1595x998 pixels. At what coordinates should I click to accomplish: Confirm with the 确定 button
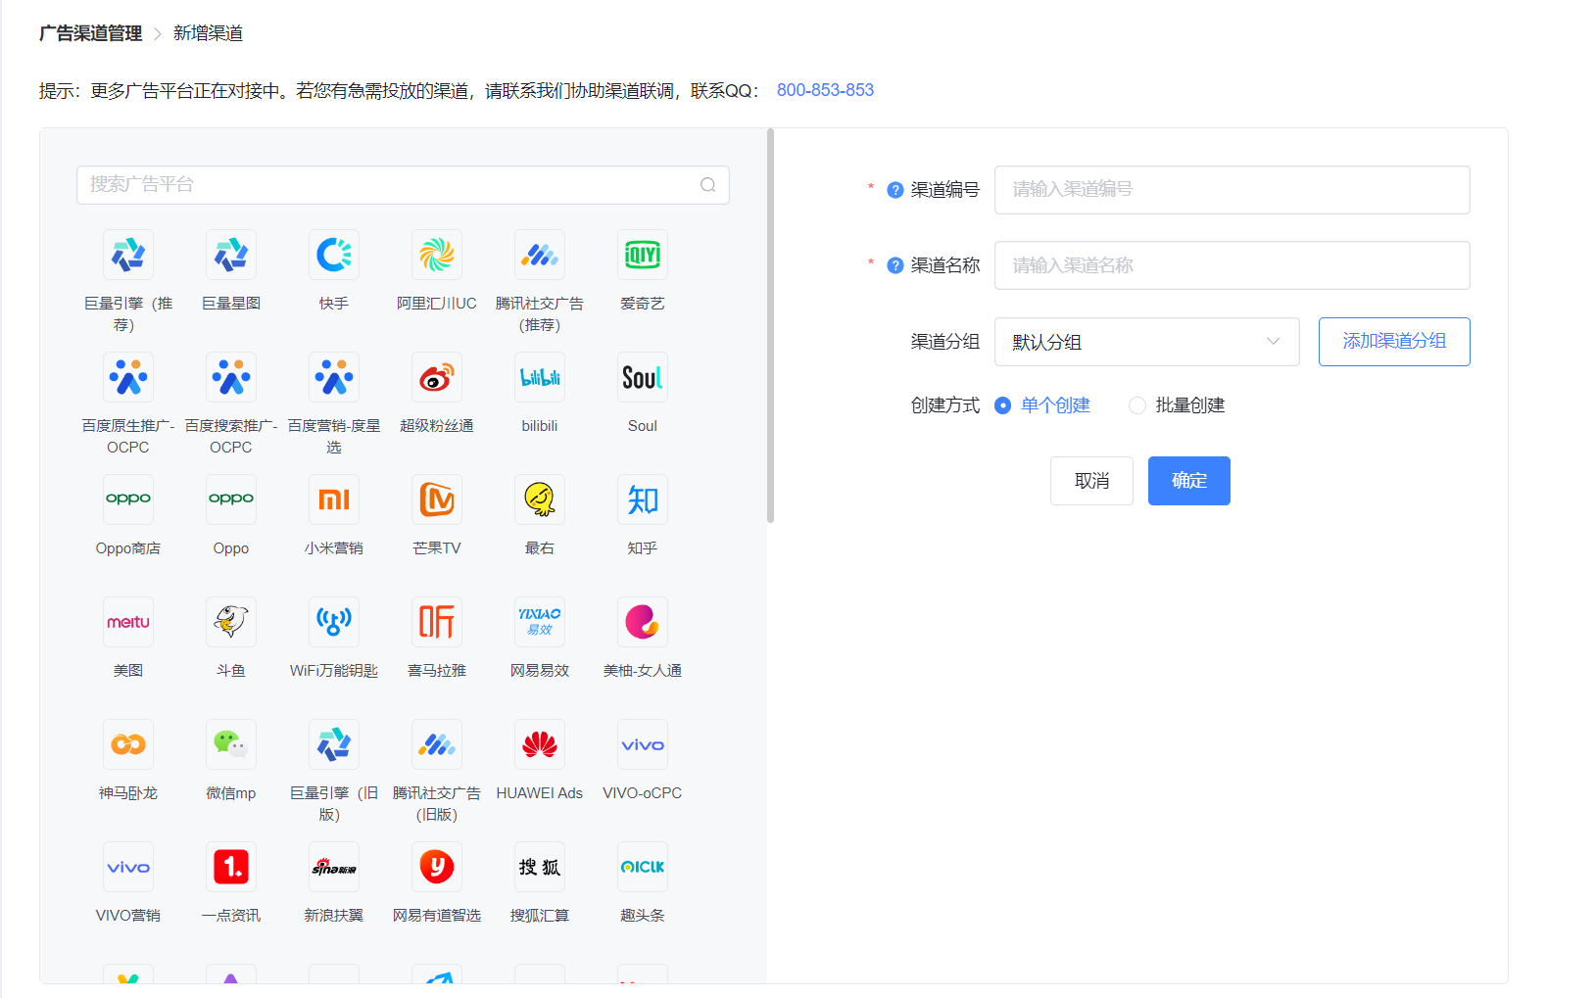(1189, 481)
